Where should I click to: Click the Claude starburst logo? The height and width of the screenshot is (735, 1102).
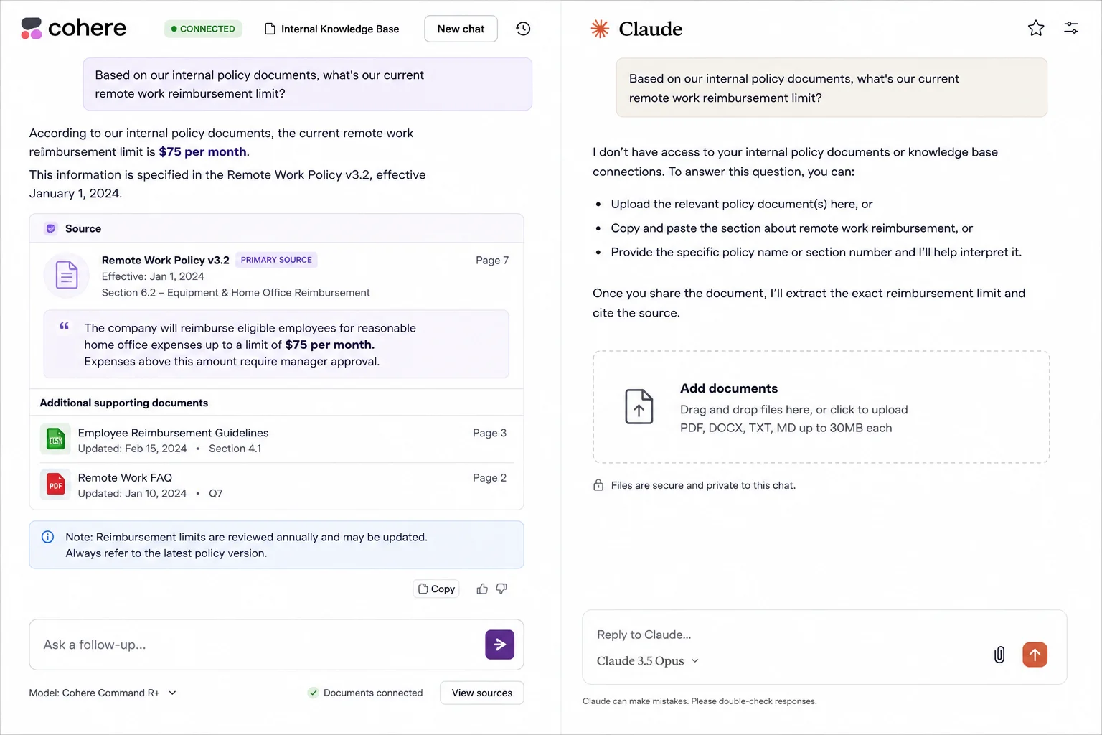(x=600, y=29)
